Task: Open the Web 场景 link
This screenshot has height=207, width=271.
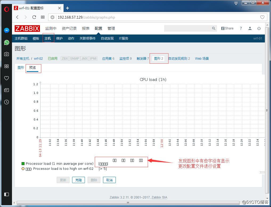Action: click(x=202, y=59)
